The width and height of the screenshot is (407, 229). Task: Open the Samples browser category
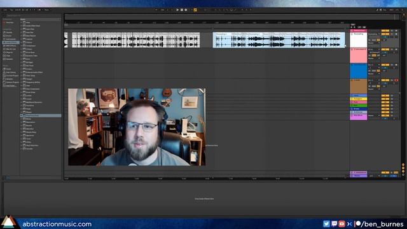9,59
